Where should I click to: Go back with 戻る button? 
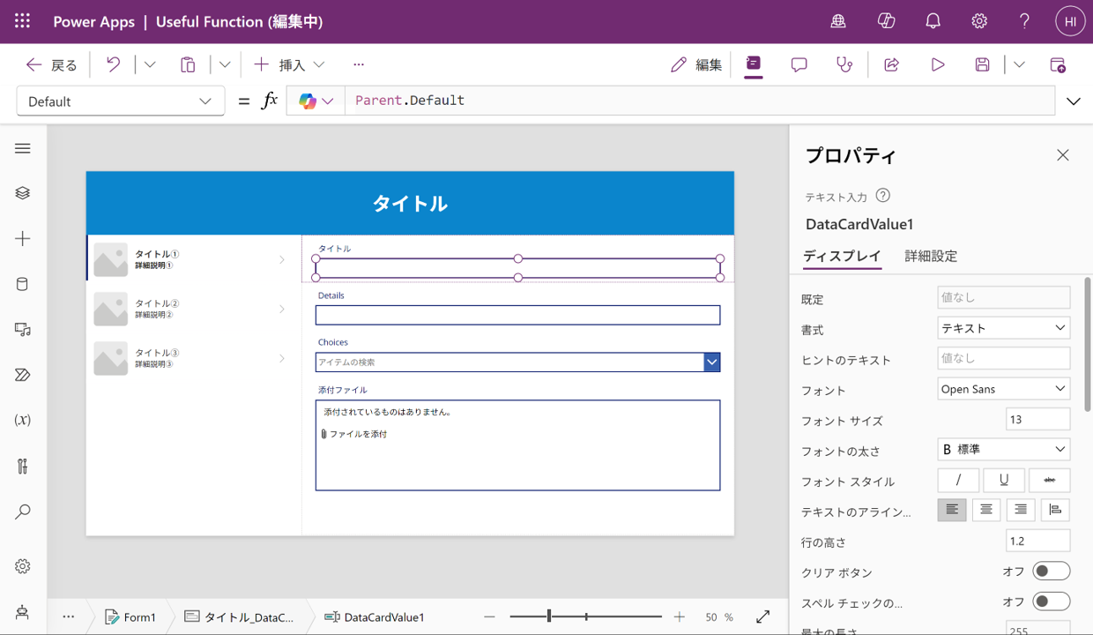pyautogui.click(x=52, y=64)
